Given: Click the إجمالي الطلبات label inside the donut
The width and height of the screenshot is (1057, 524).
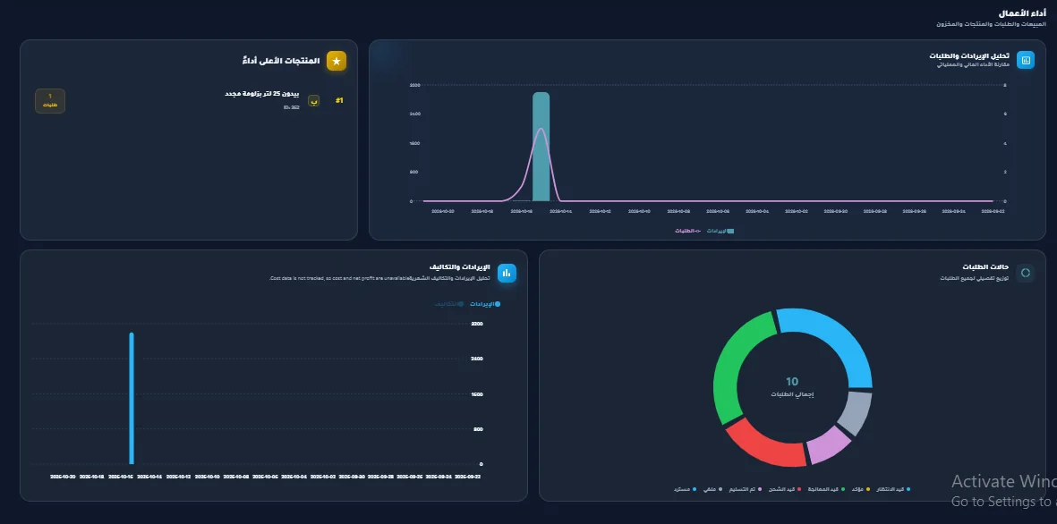Looking at the screenshot, I should click(x=793, y=394).
